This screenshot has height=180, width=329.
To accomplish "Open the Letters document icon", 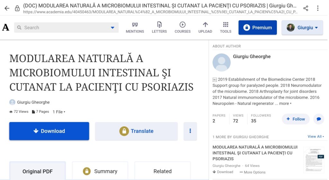I will (x=159, y=25).
